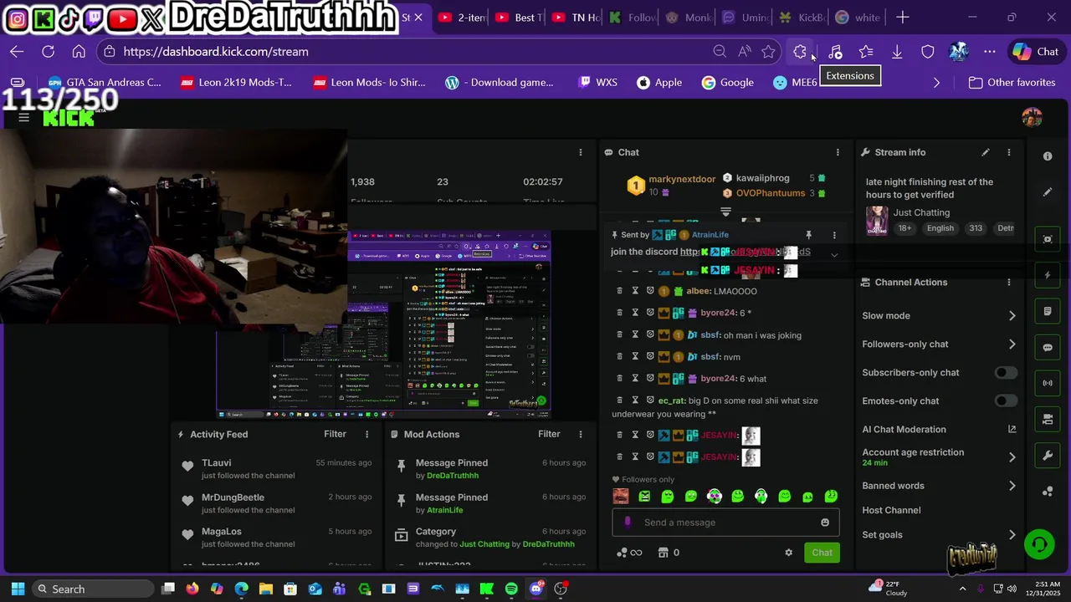Click the pin icon on pinned message
This screenshot has height=602, width=1071.
(808, 235)
